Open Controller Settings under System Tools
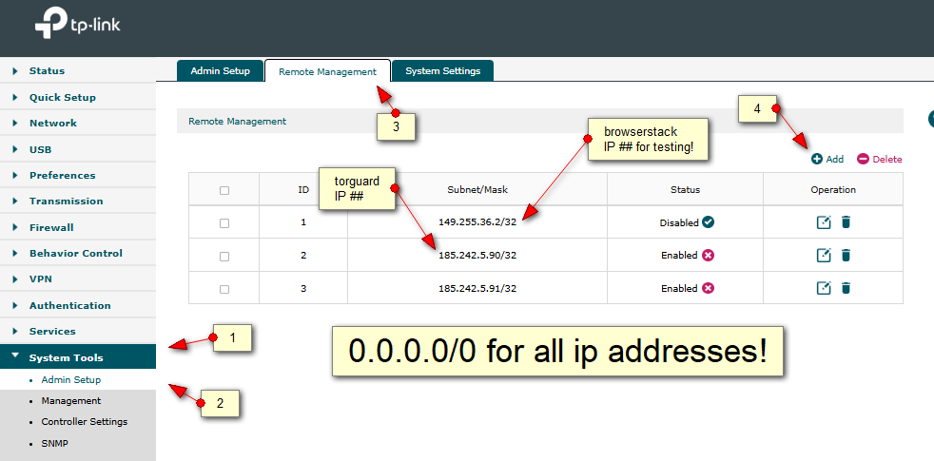Screen dimensions: 934x461 [84, 422]
